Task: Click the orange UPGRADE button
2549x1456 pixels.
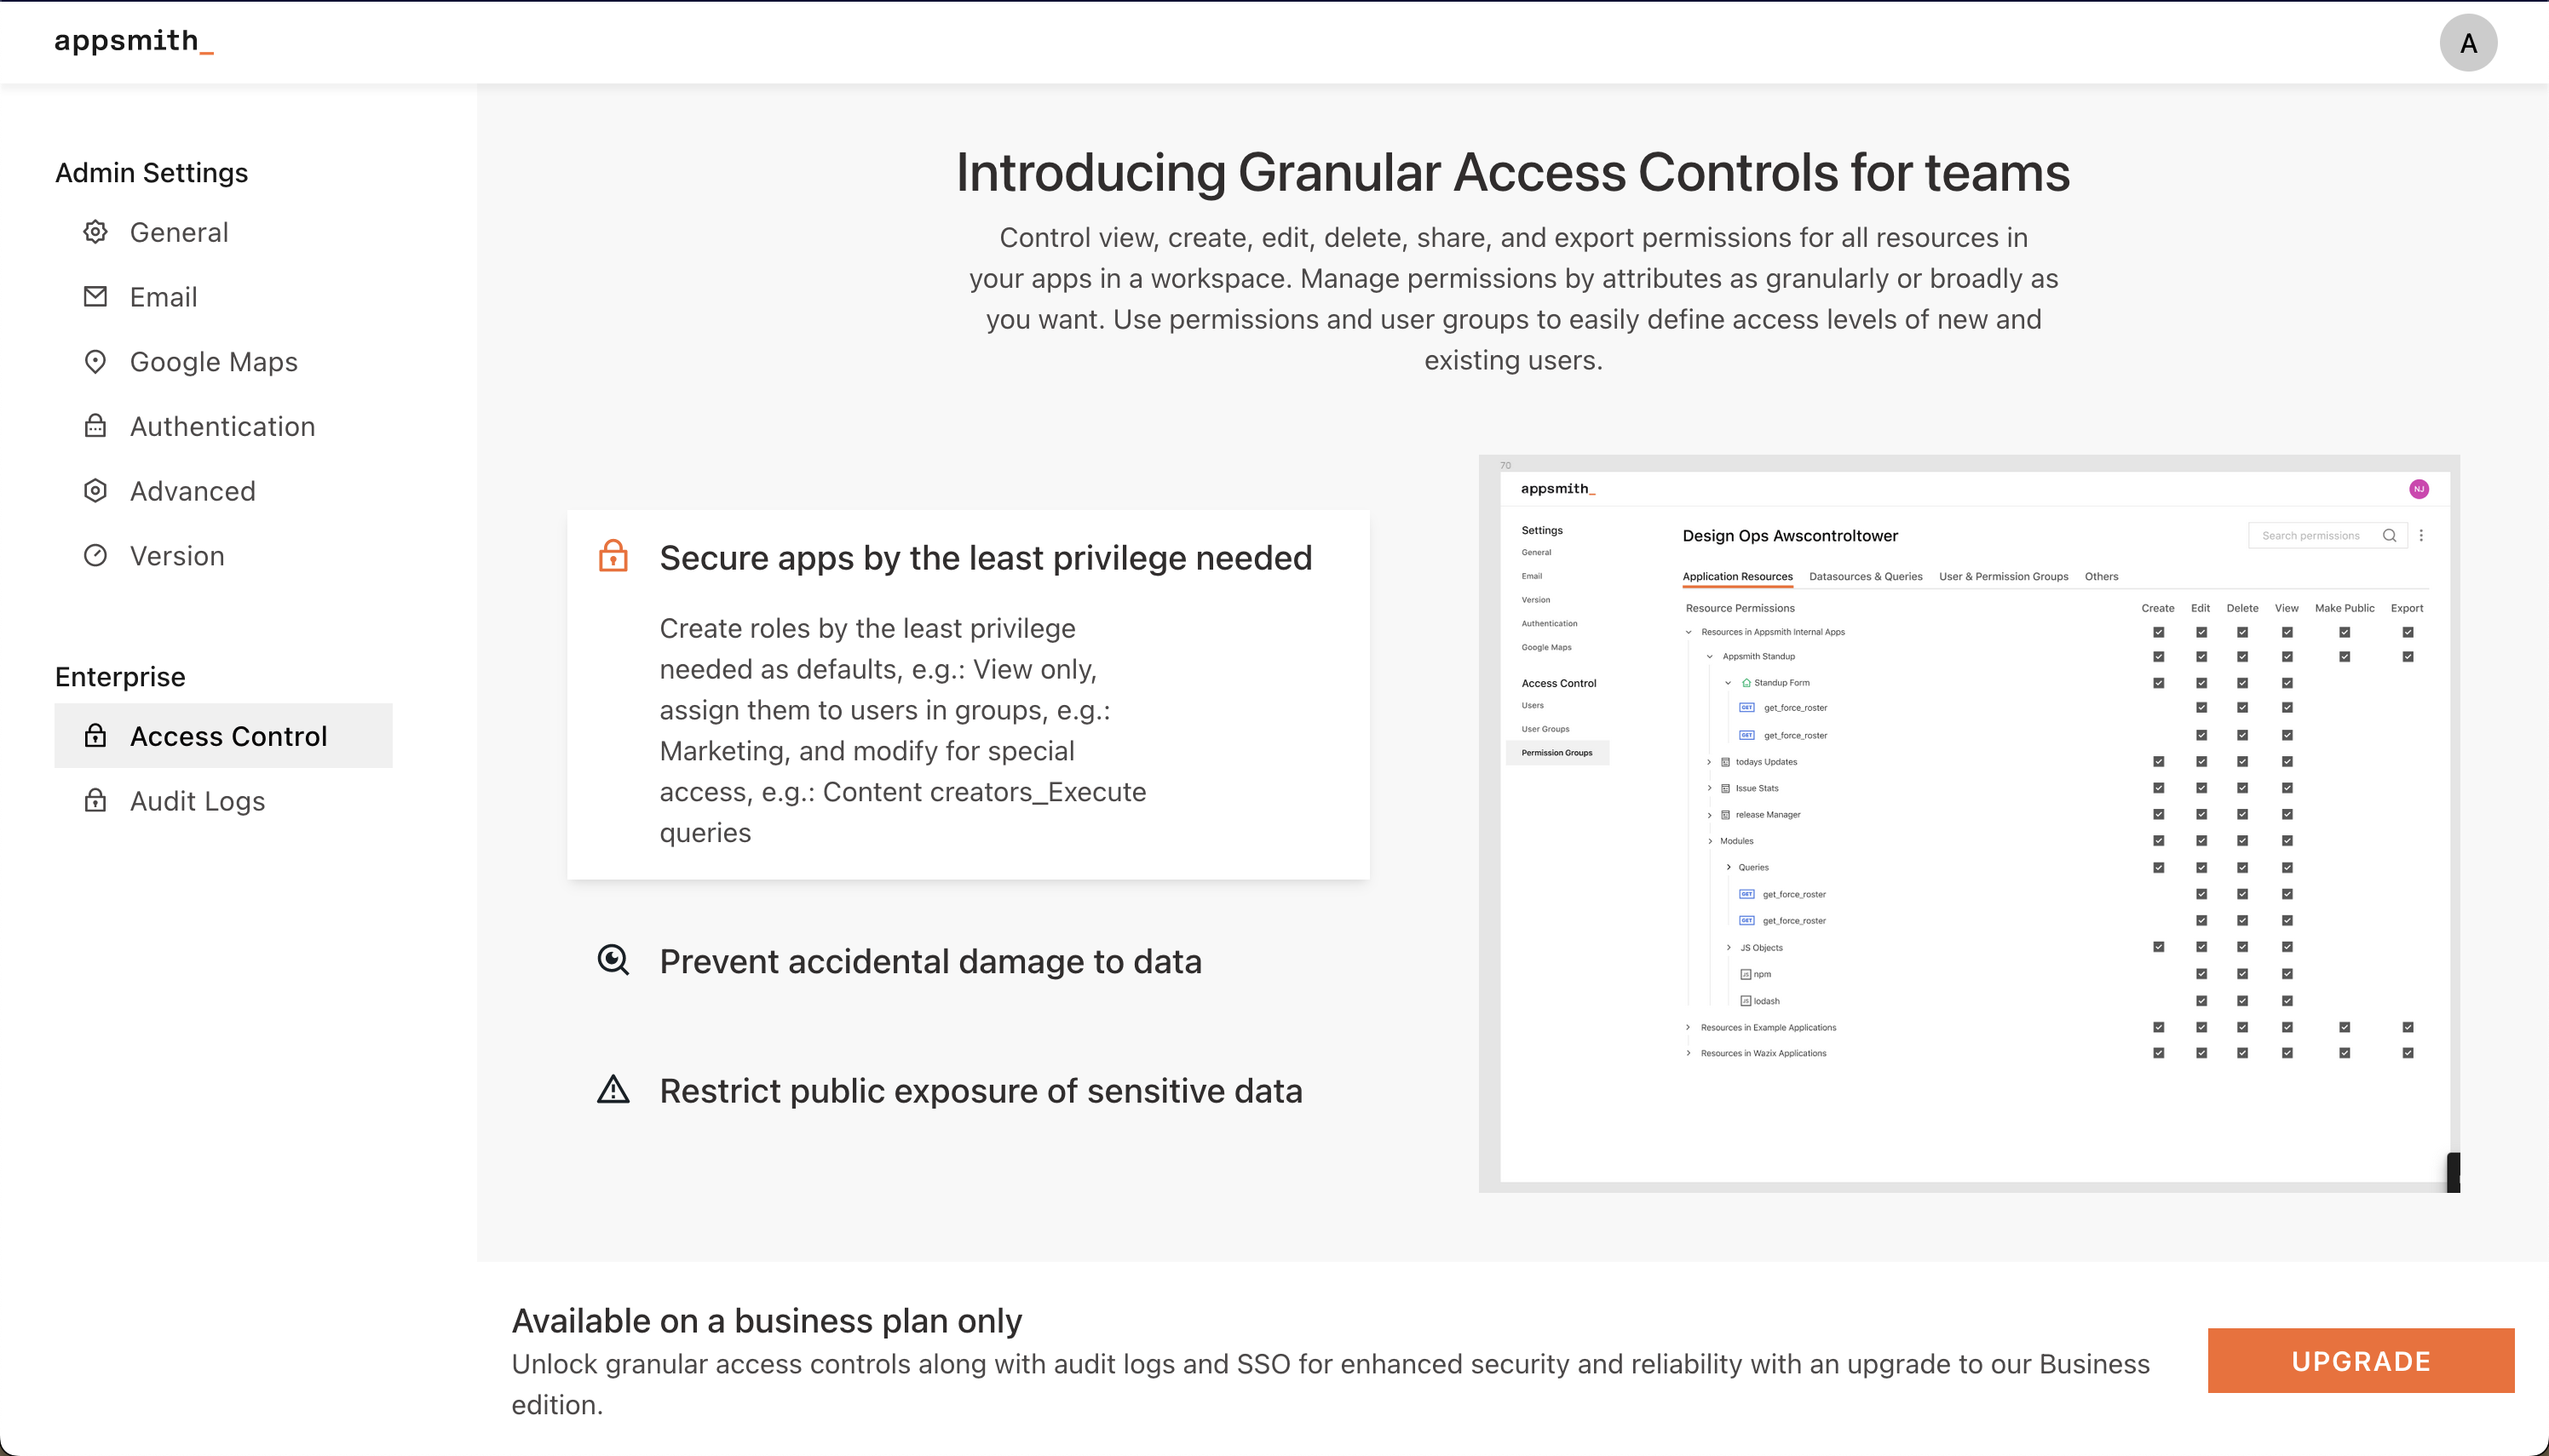Action: pos(2360,1360)
